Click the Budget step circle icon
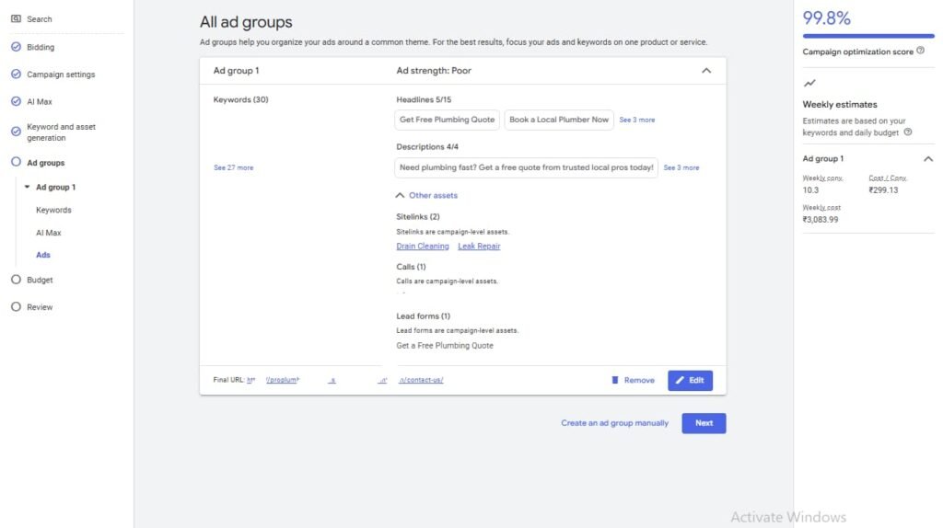 [17, 280]
